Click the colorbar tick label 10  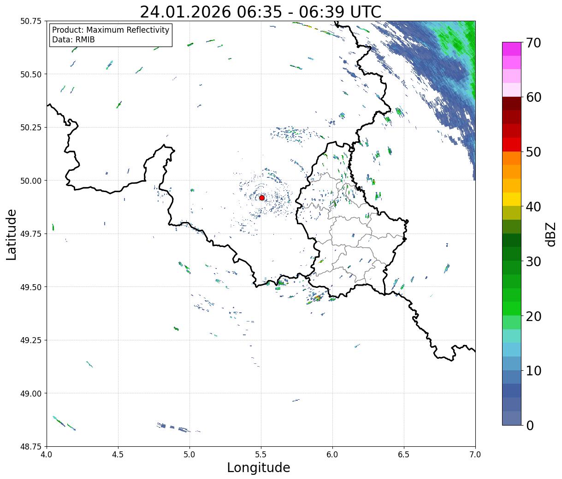[x=533, y=371]
